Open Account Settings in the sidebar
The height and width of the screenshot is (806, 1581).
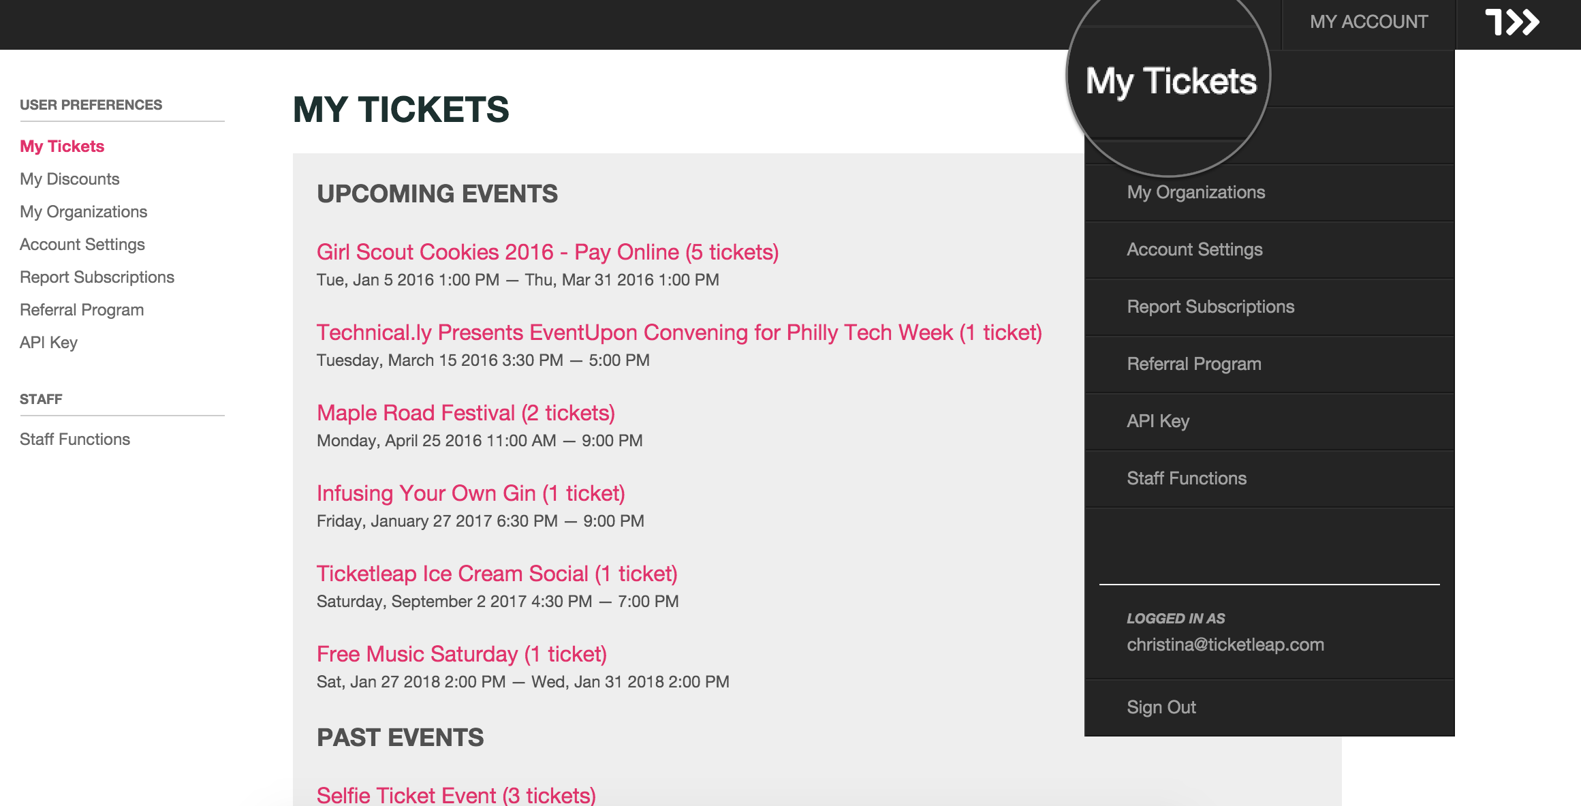pyautogui.click(x=82, y=244)
